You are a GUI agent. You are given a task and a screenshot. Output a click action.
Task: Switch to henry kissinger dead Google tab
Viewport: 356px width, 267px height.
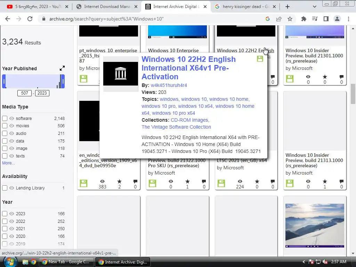pos(245,7)
